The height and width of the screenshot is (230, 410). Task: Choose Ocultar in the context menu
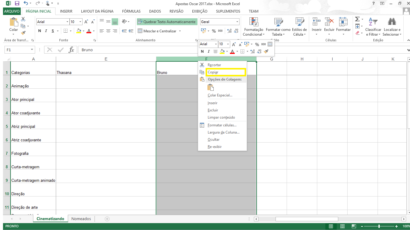click(x=222, y=140)
